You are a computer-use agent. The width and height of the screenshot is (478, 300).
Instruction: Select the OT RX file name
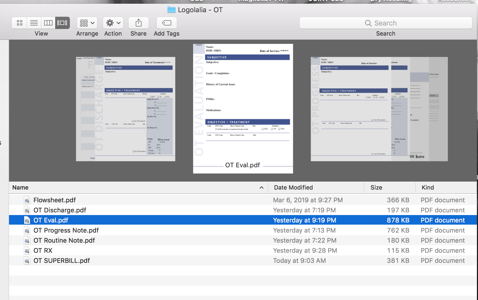pos(43,250)
